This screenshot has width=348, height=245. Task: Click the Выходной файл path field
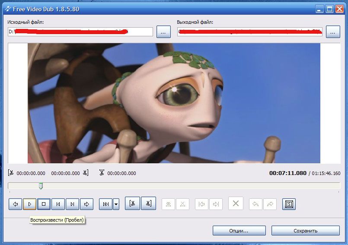tap(250, 32)
